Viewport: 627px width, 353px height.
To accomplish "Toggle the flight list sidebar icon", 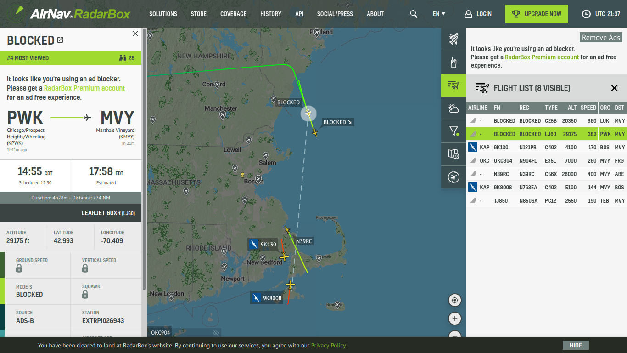I will coord(453,85).
